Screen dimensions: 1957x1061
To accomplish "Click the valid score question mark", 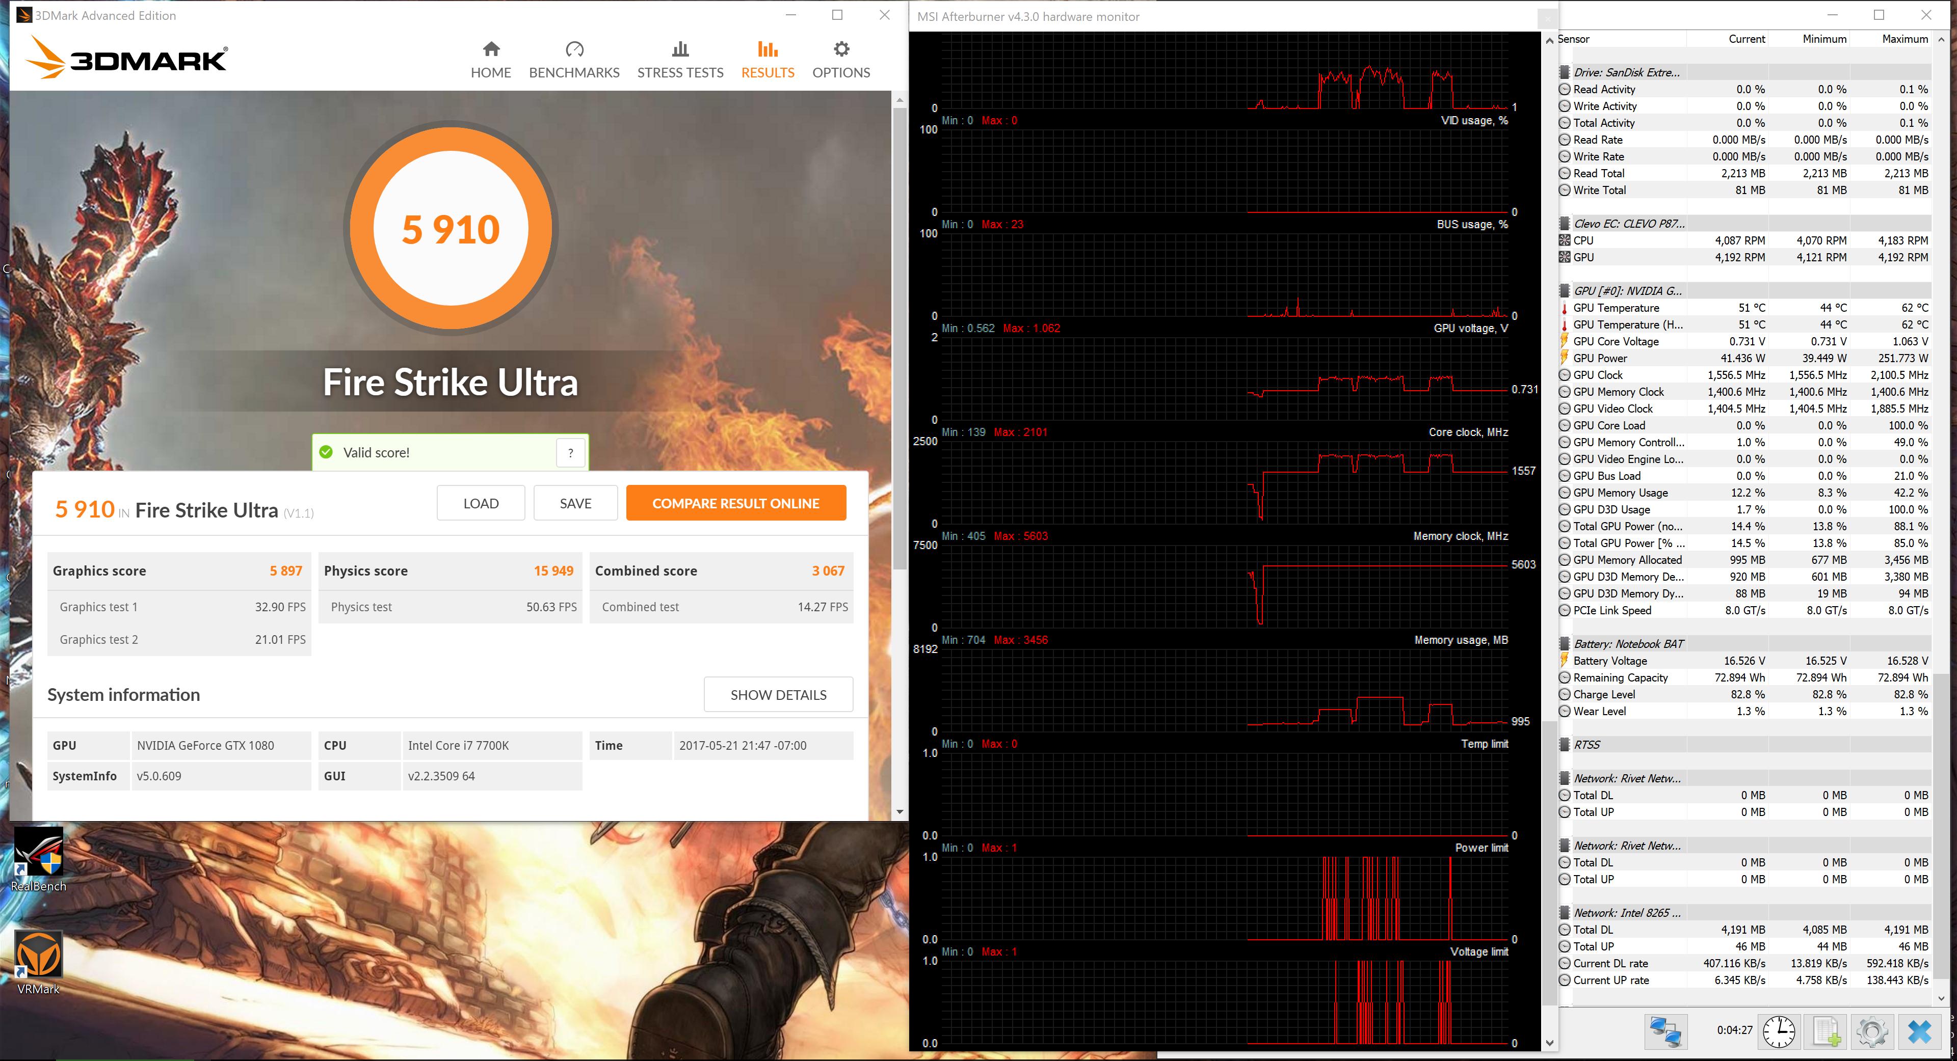I will coord(571,453).
